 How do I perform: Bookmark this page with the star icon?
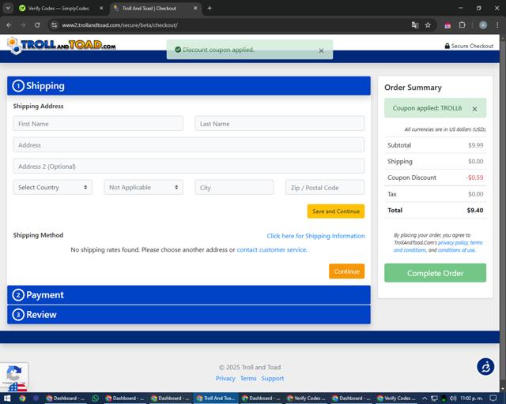(x=428, y=25)
